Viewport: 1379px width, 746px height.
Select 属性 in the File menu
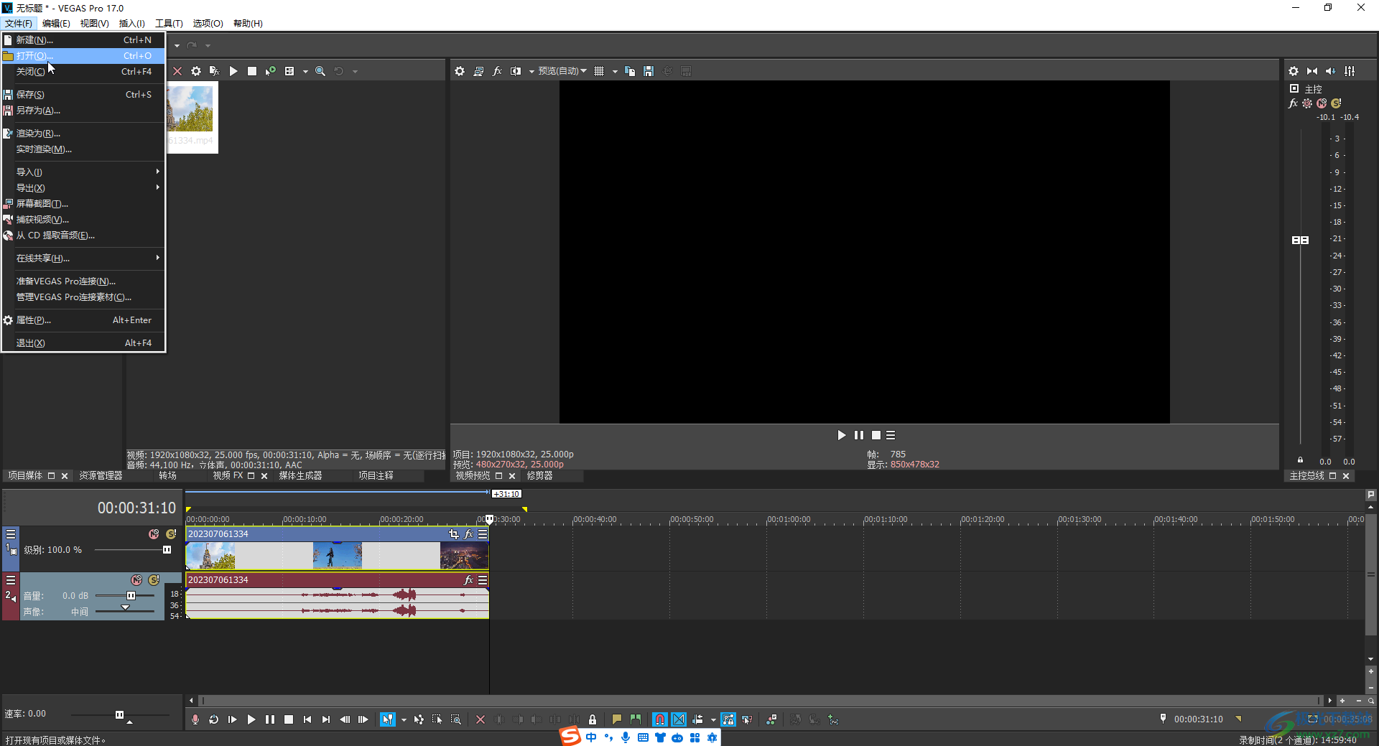click(x=83, y=320)
